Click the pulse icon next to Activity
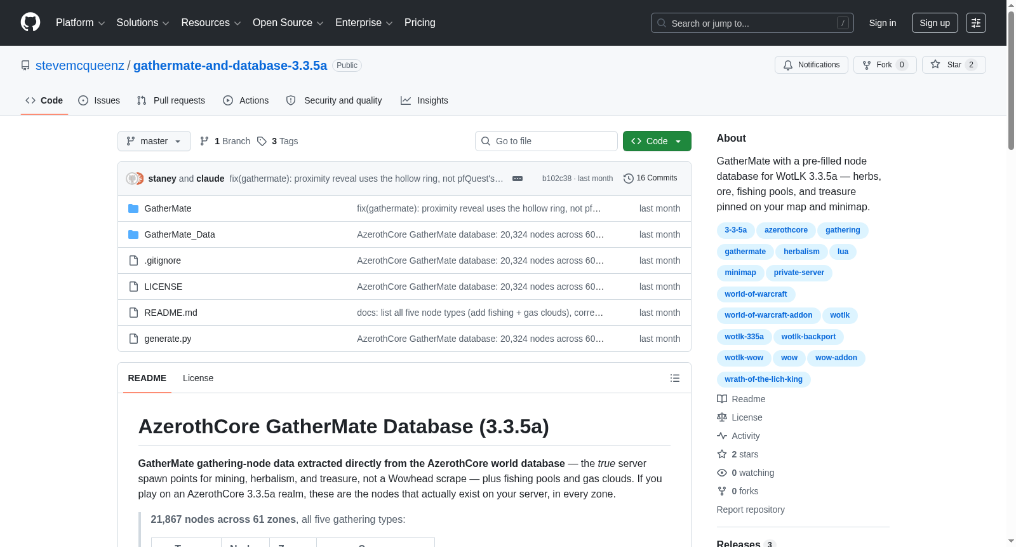Screen dimensions: 1016x547 coord(722,436)
